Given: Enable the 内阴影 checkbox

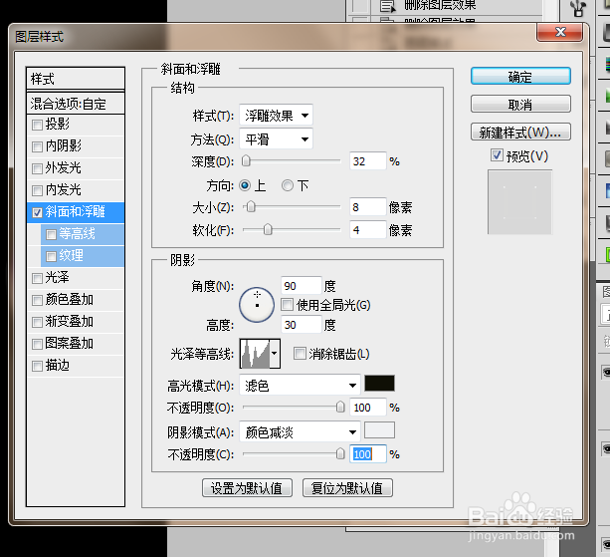Looking at the screenshot, I should coord(37,146).
